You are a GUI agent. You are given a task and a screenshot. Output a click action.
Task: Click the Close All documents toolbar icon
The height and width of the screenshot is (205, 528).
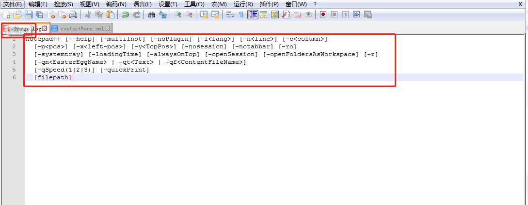click(62, 15)
